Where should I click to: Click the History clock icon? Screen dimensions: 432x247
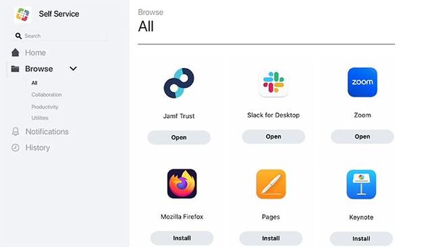16,148
